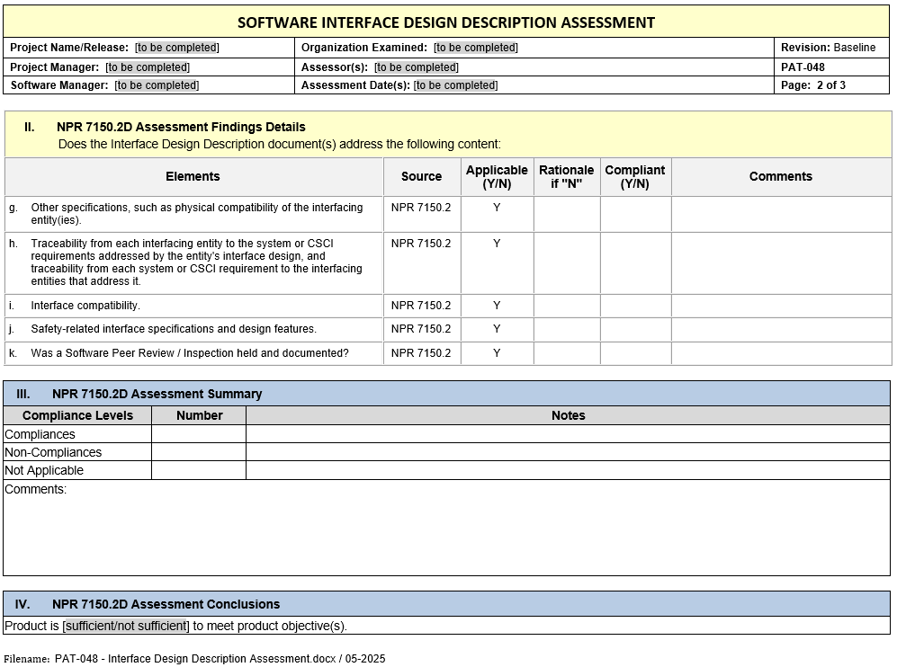Screen dimensions: 897x667
Task: Click the Comments cell for Traceability row h
Action: (x=780, y=263)
